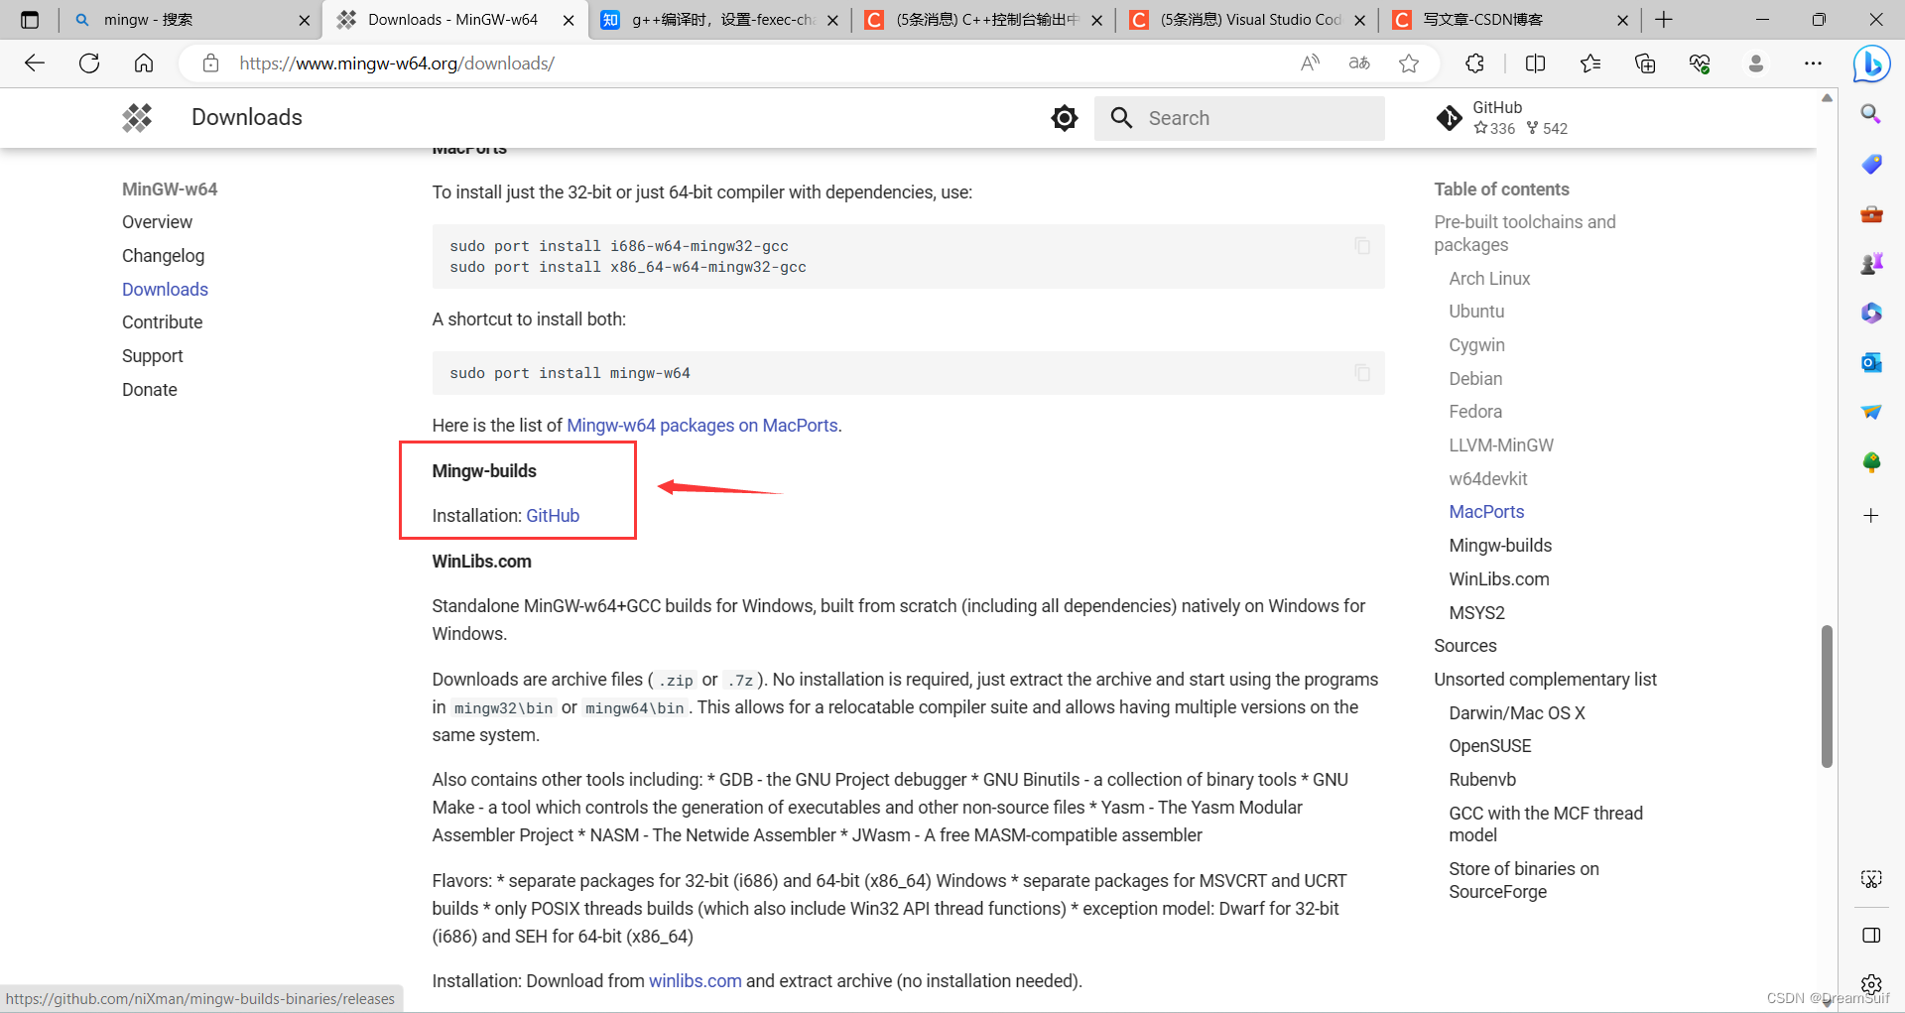Add new sidebar app with plus
Screen dimensions: 1905x1013
(1871, 516)
